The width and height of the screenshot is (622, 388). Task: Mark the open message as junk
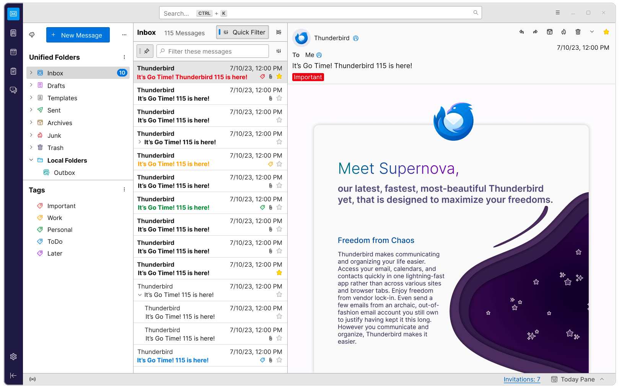pyautogui.click(x=564, y=32)
